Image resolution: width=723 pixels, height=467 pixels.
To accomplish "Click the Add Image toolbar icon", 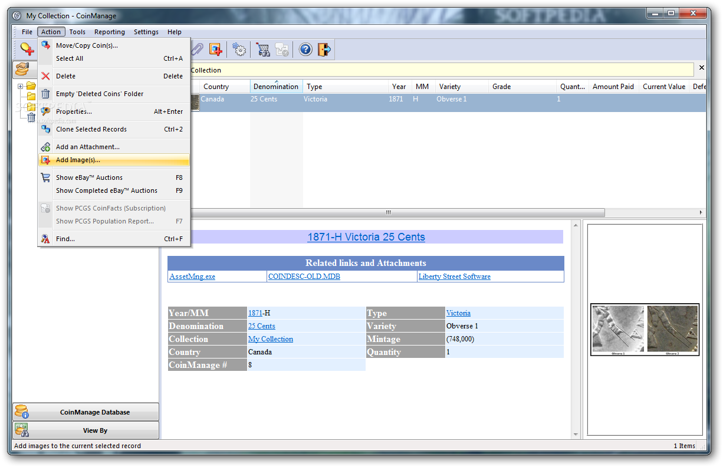I will click(x=216, y=50).
